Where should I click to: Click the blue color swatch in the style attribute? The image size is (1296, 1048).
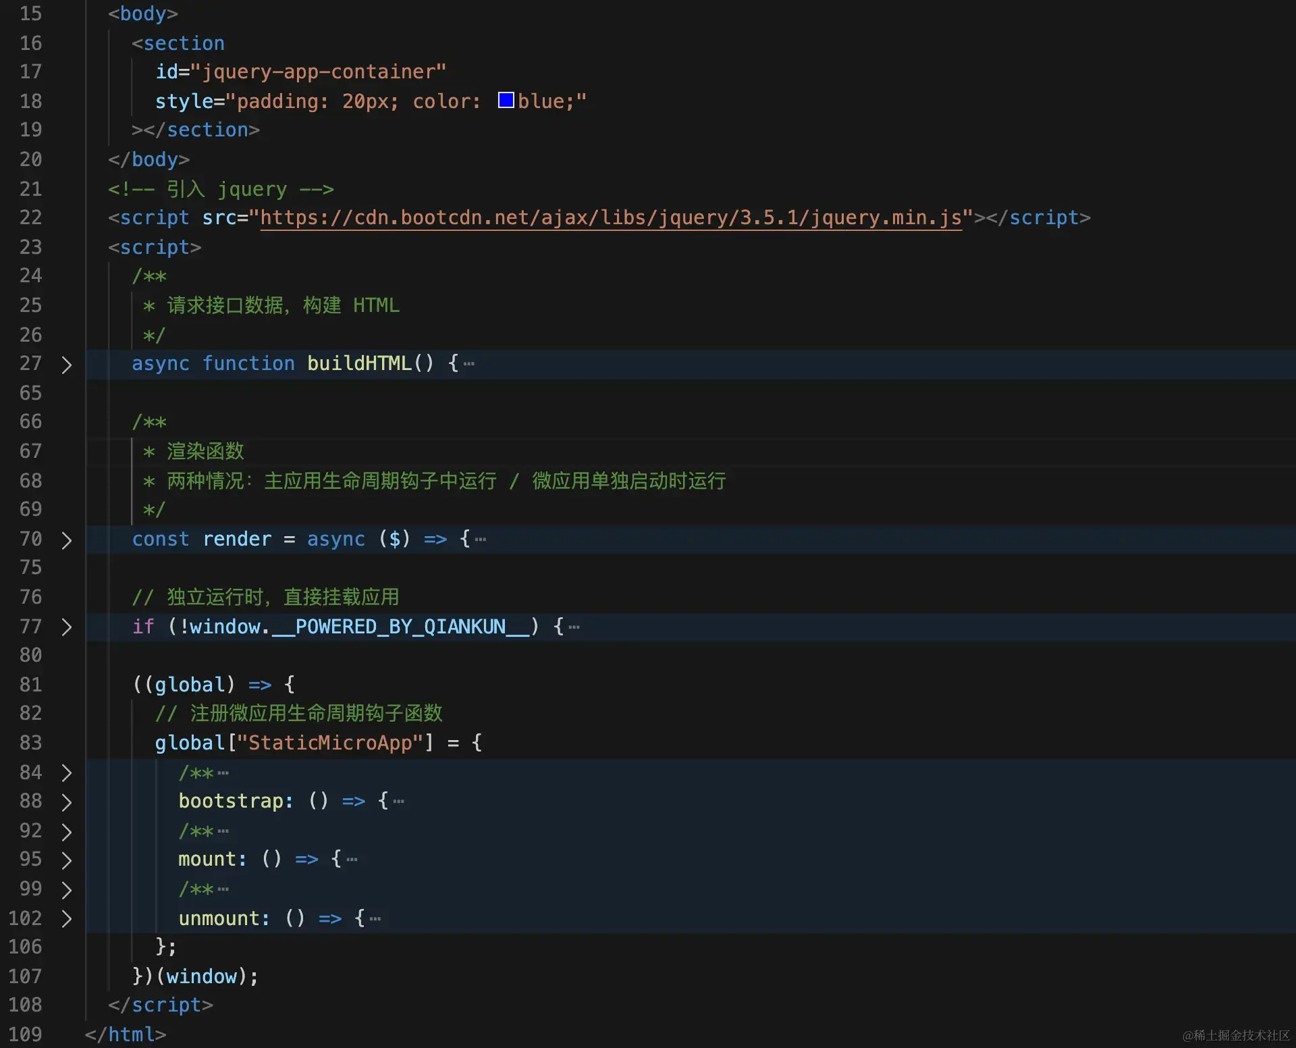(x=505, y=100)
